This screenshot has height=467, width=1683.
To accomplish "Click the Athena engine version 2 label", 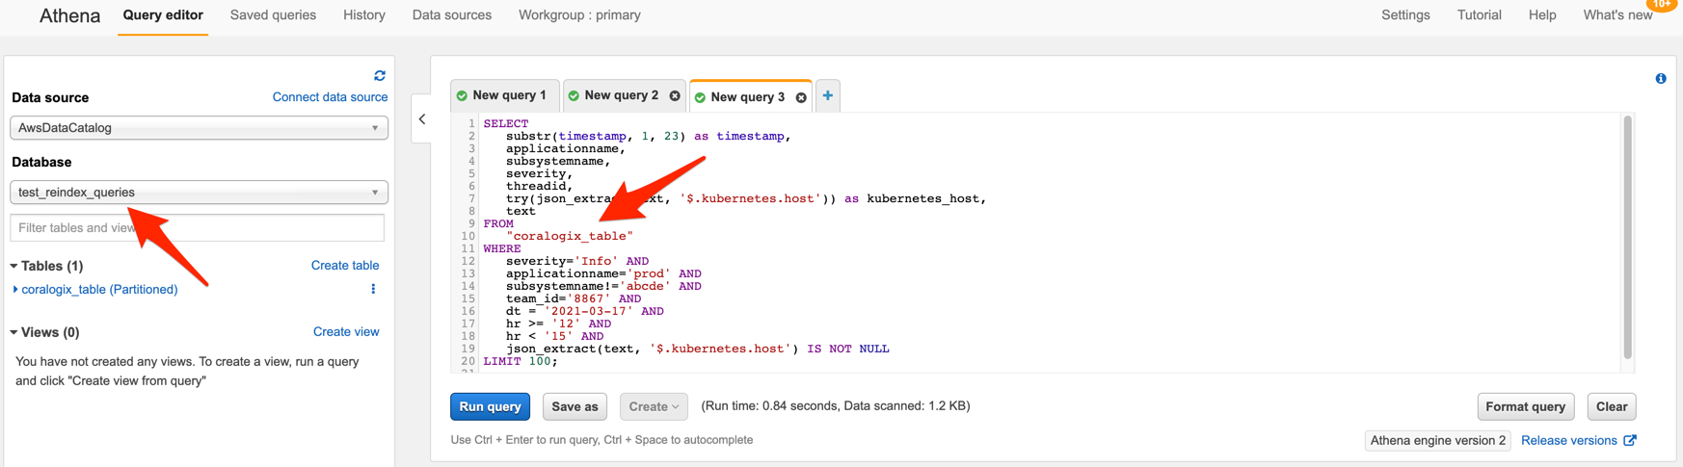I will 1437,440.
